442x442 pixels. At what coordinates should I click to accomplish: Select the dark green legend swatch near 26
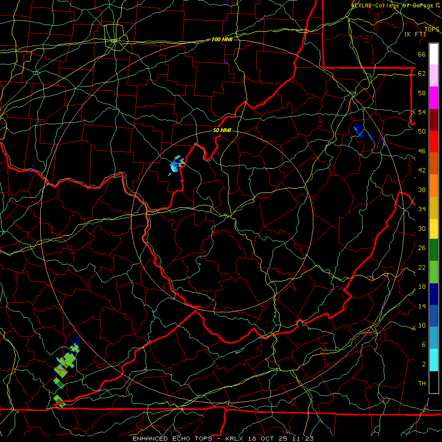click(x=434, y=250)
